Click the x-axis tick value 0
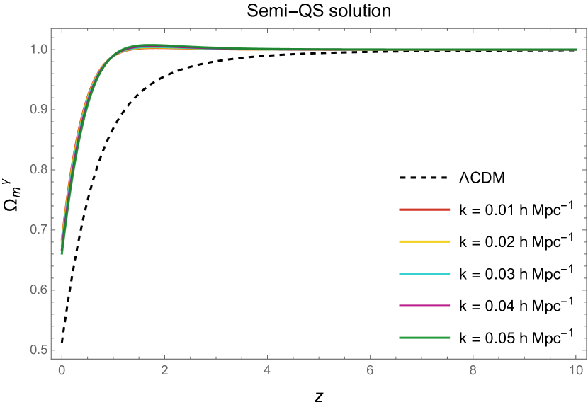This screenshot has height=407, width=588. coord(62,371)
